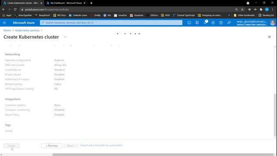The width and height of the screenshot is (277, 156).
Task: Open account avatar menu
Action: (272, 23)
